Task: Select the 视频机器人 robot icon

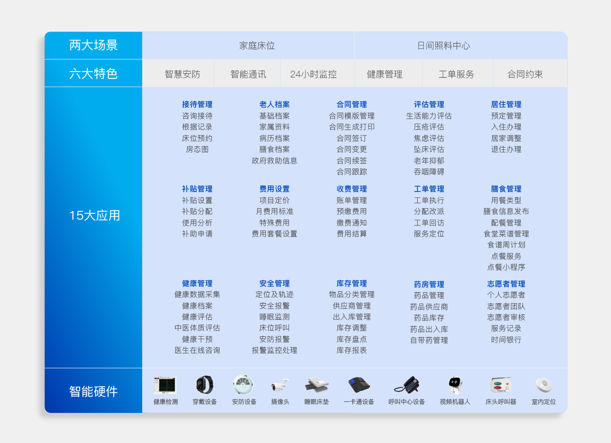Action: click(455, 385)
